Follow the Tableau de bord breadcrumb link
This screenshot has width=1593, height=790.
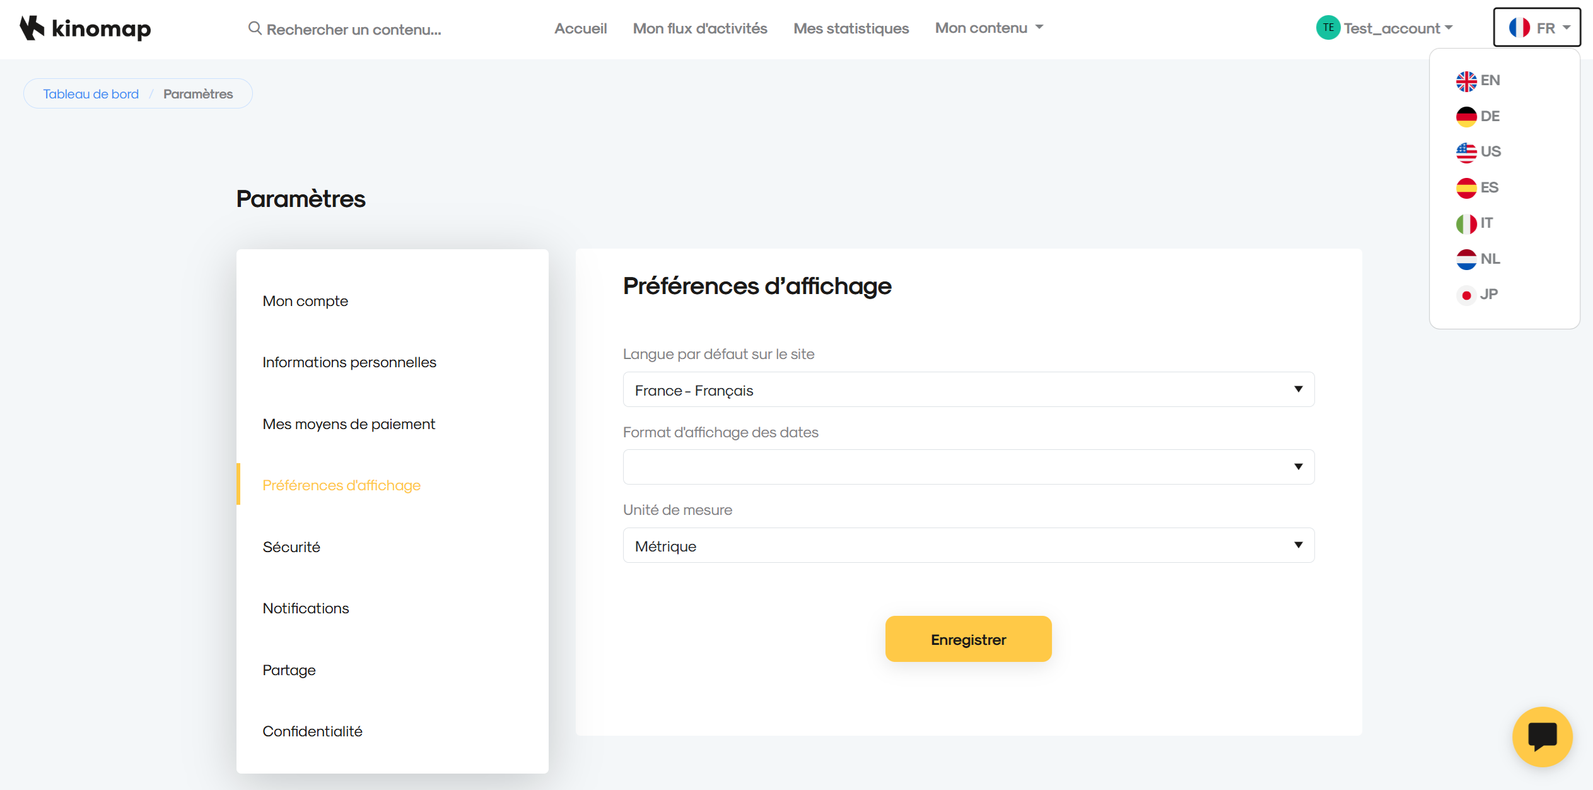coord(91,94)
